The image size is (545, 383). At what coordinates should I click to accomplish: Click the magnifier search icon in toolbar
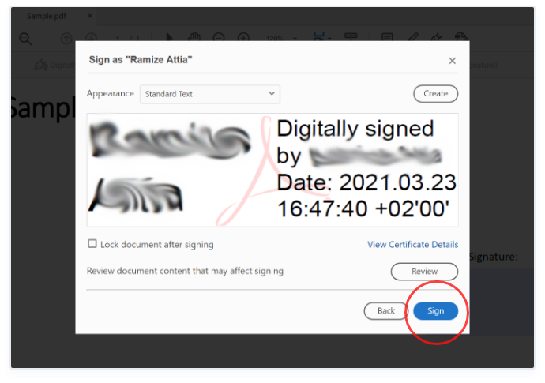[x=25, y=38]
